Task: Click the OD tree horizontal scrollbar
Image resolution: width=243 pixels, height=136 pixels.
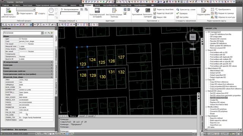Action: tap(223, 130)
